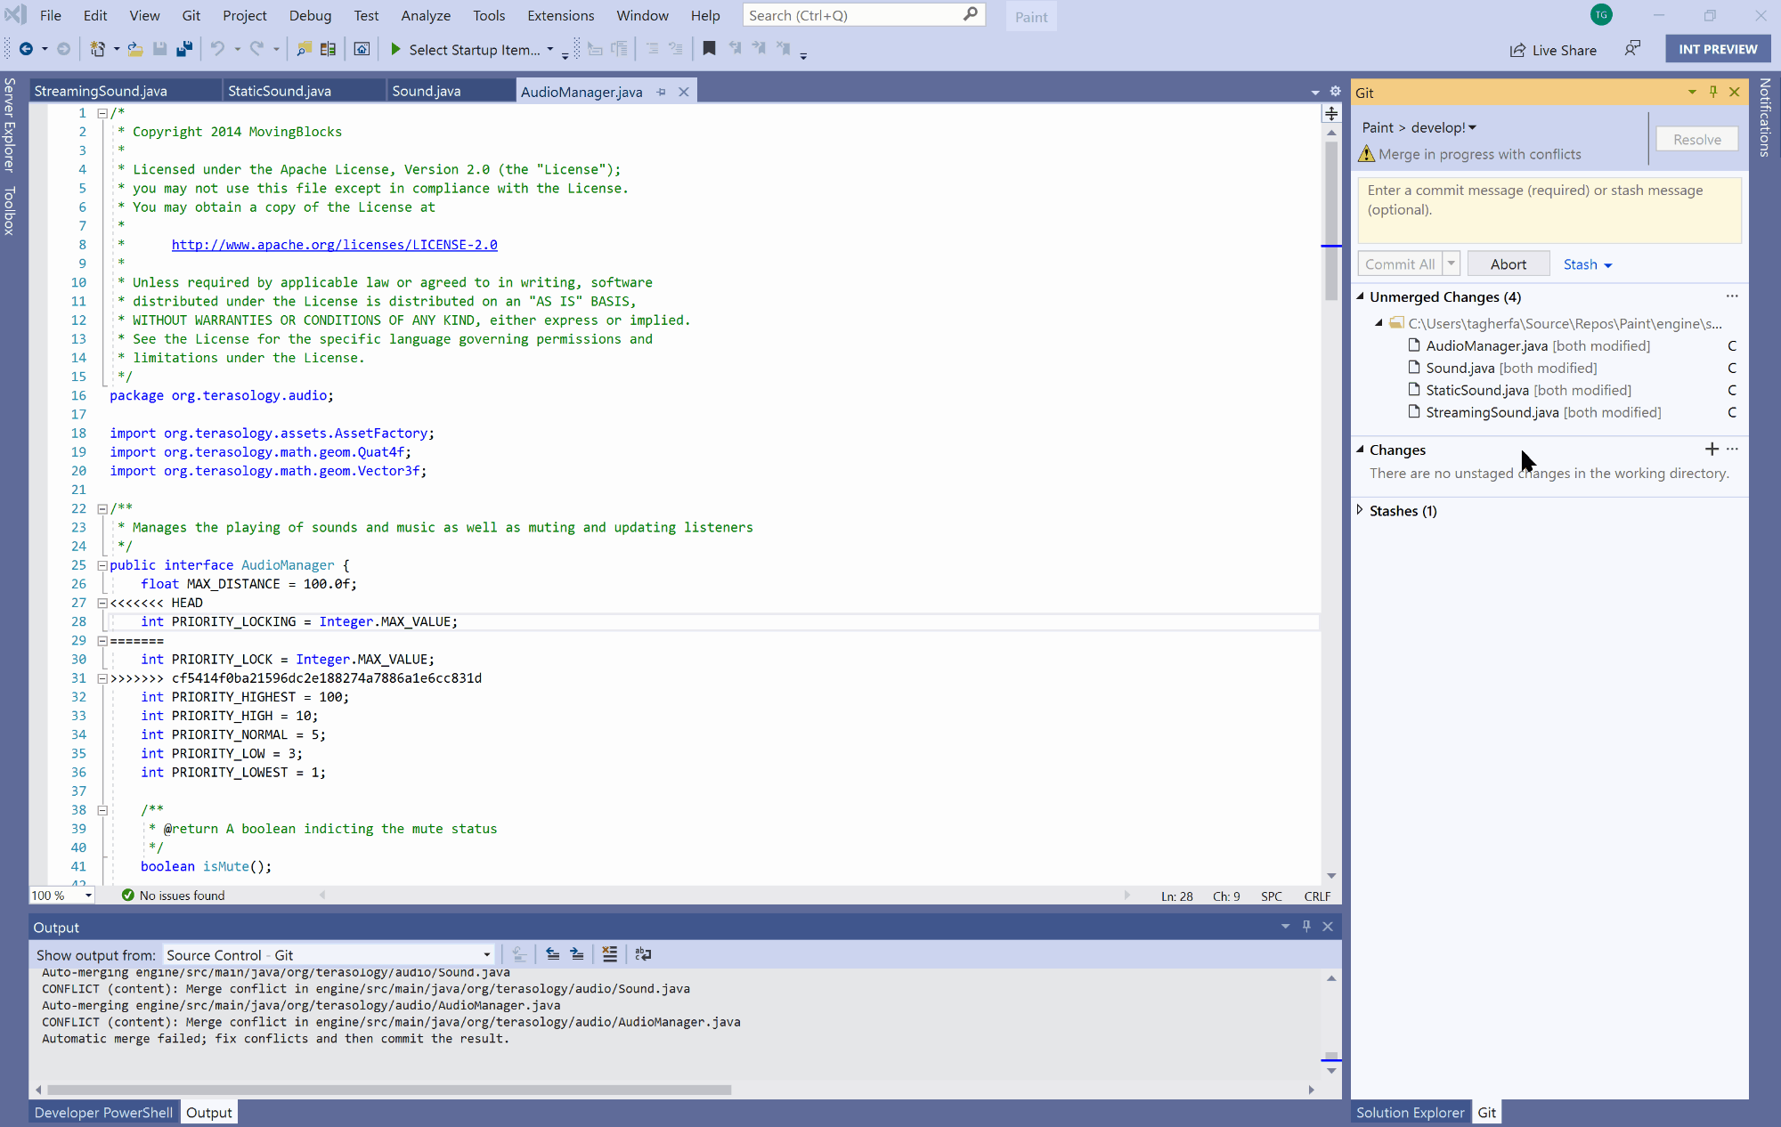
Task: Click the editor vertical scrollbar thumb
Action: 1331,219
